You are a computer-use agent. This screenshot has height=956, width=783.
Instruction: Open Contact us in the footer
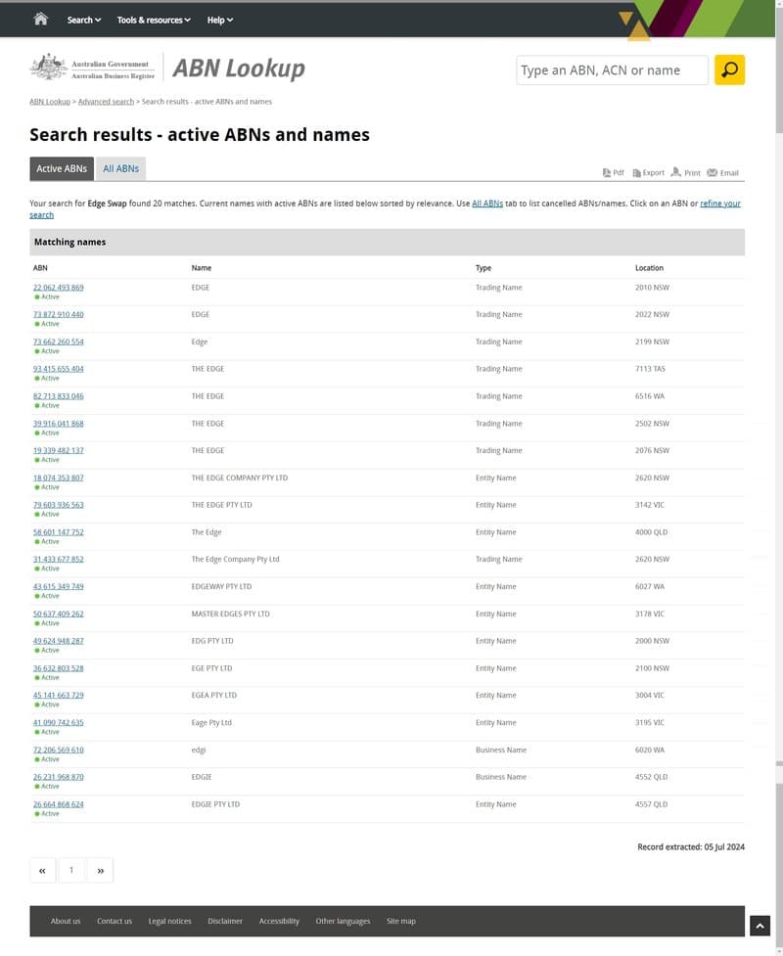(x=115, y=921)
